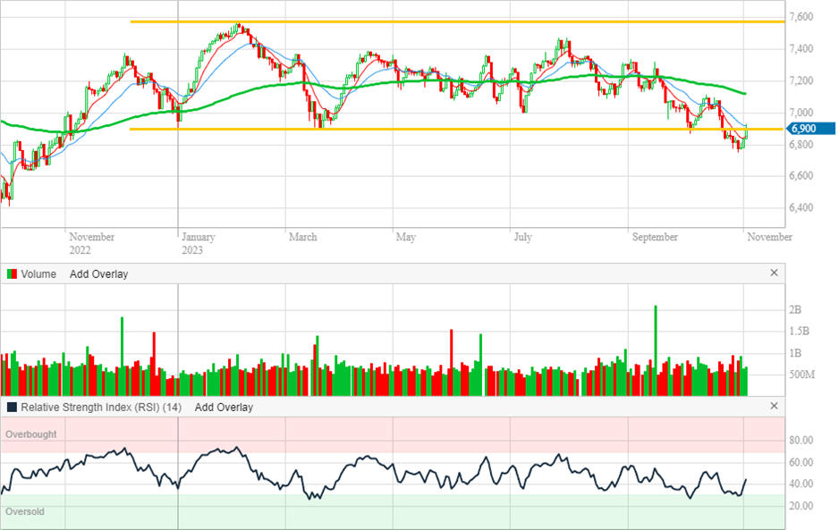Screen dimensions: 839x530
Task: Click the upper orange resistance line
Action: (403, 20)
